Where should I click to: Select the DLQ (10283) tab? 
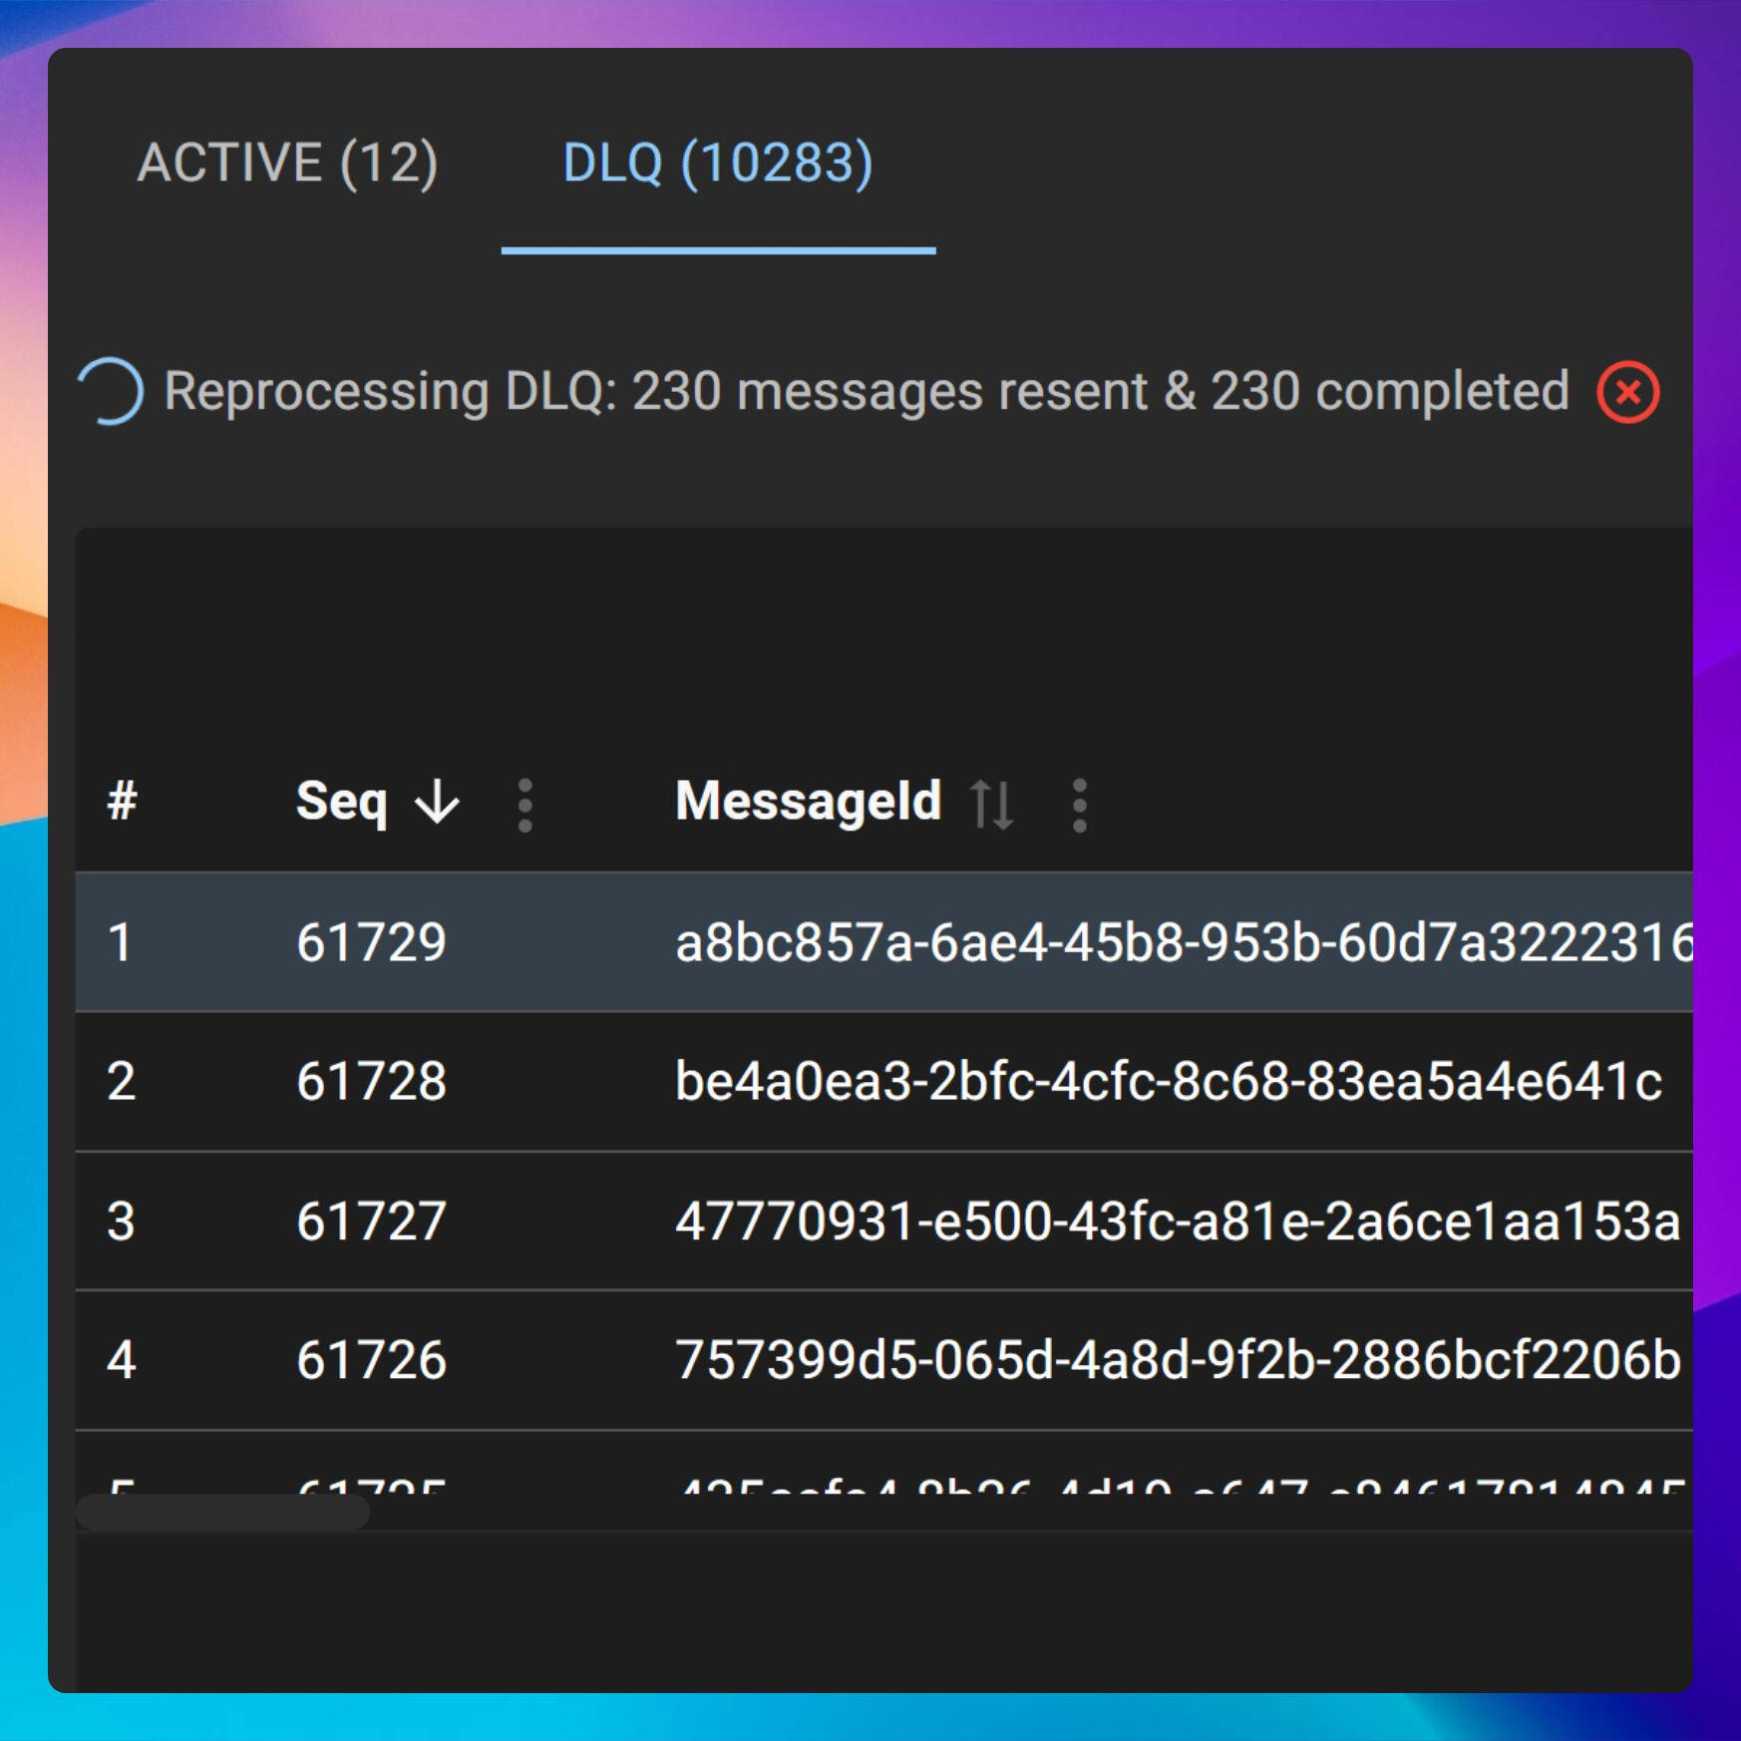718,163
